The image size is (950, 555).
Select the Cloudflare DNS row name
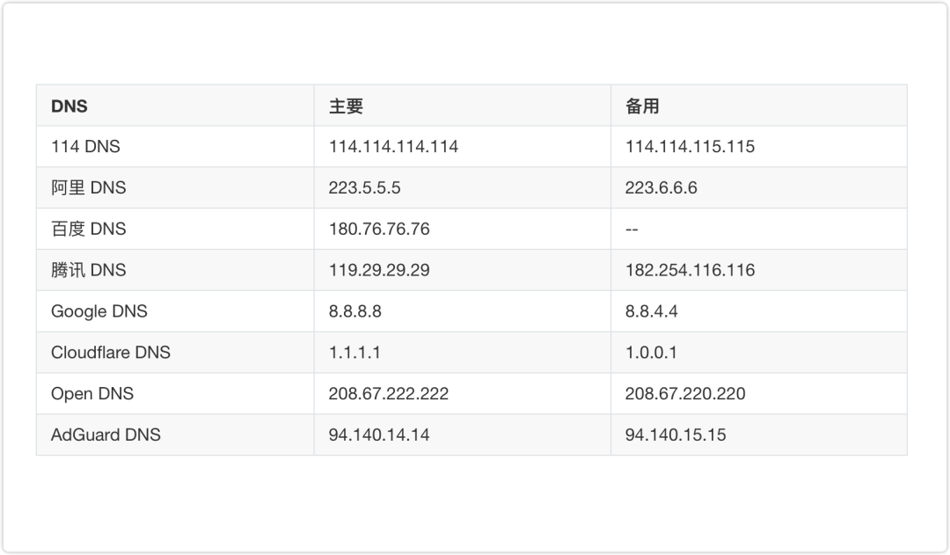(x=111, y=353)
